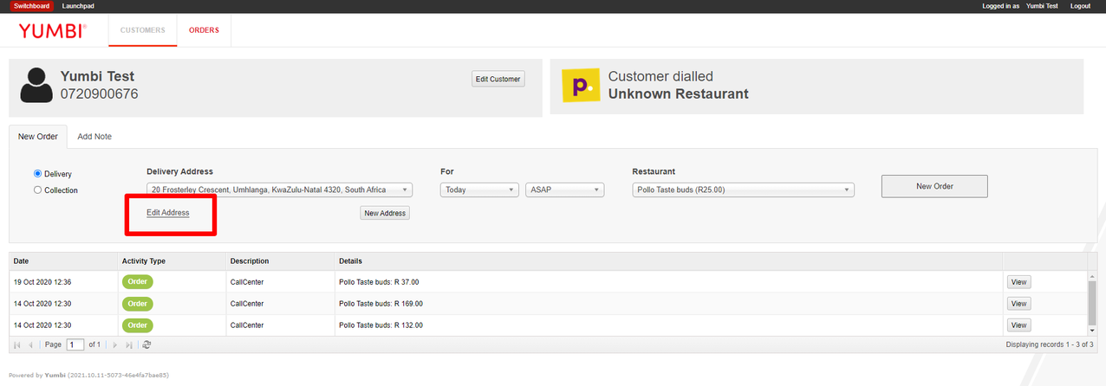View the 19 Oct 2020 order
The width and height of the screenshot is (1106, 386).
click(1018, 282)
